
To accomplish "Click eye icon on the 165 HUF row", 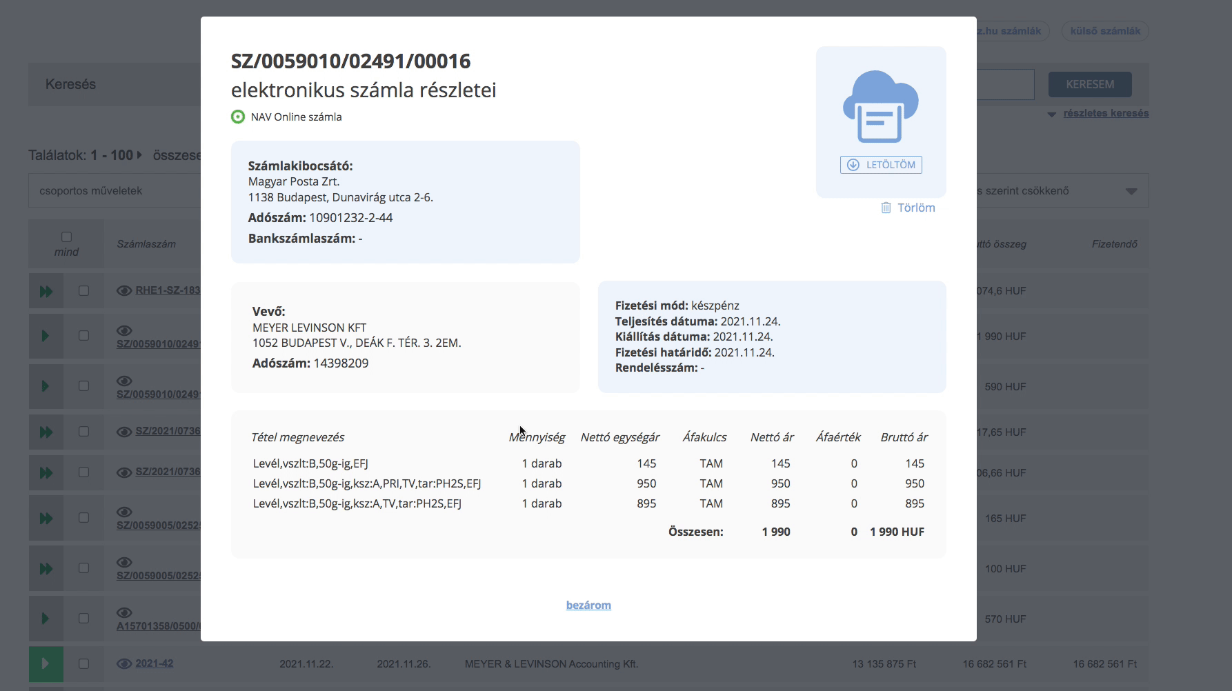I will click(124, 512).
